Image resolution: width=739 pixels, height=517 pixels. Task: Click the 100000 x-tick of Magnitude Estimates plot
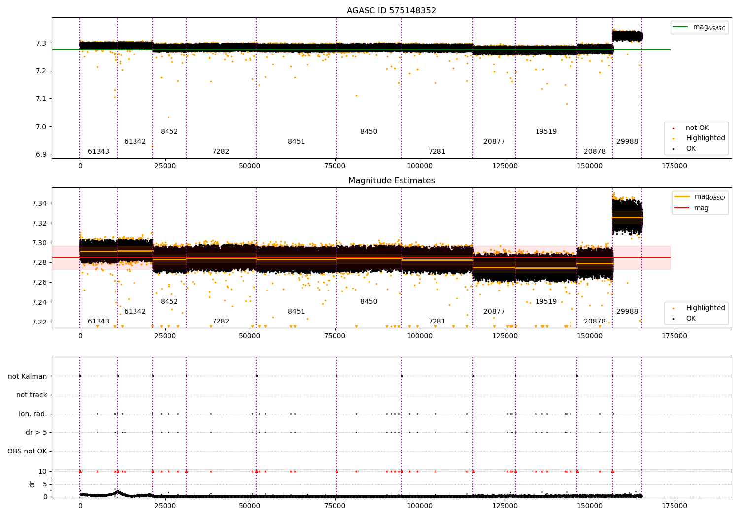pos(420,336)
